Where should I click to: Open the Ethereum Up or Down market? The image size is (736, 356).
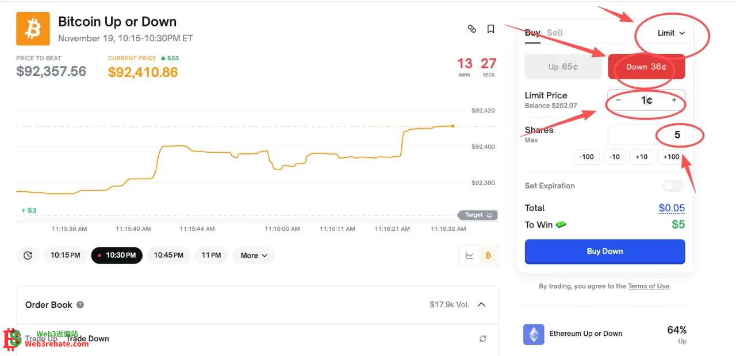[x=585, y=334]
